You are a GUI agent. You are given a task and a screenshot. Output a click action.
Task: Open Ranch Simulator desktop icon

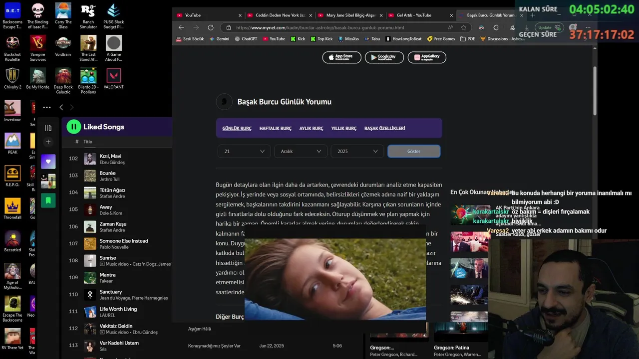[88, 16]
